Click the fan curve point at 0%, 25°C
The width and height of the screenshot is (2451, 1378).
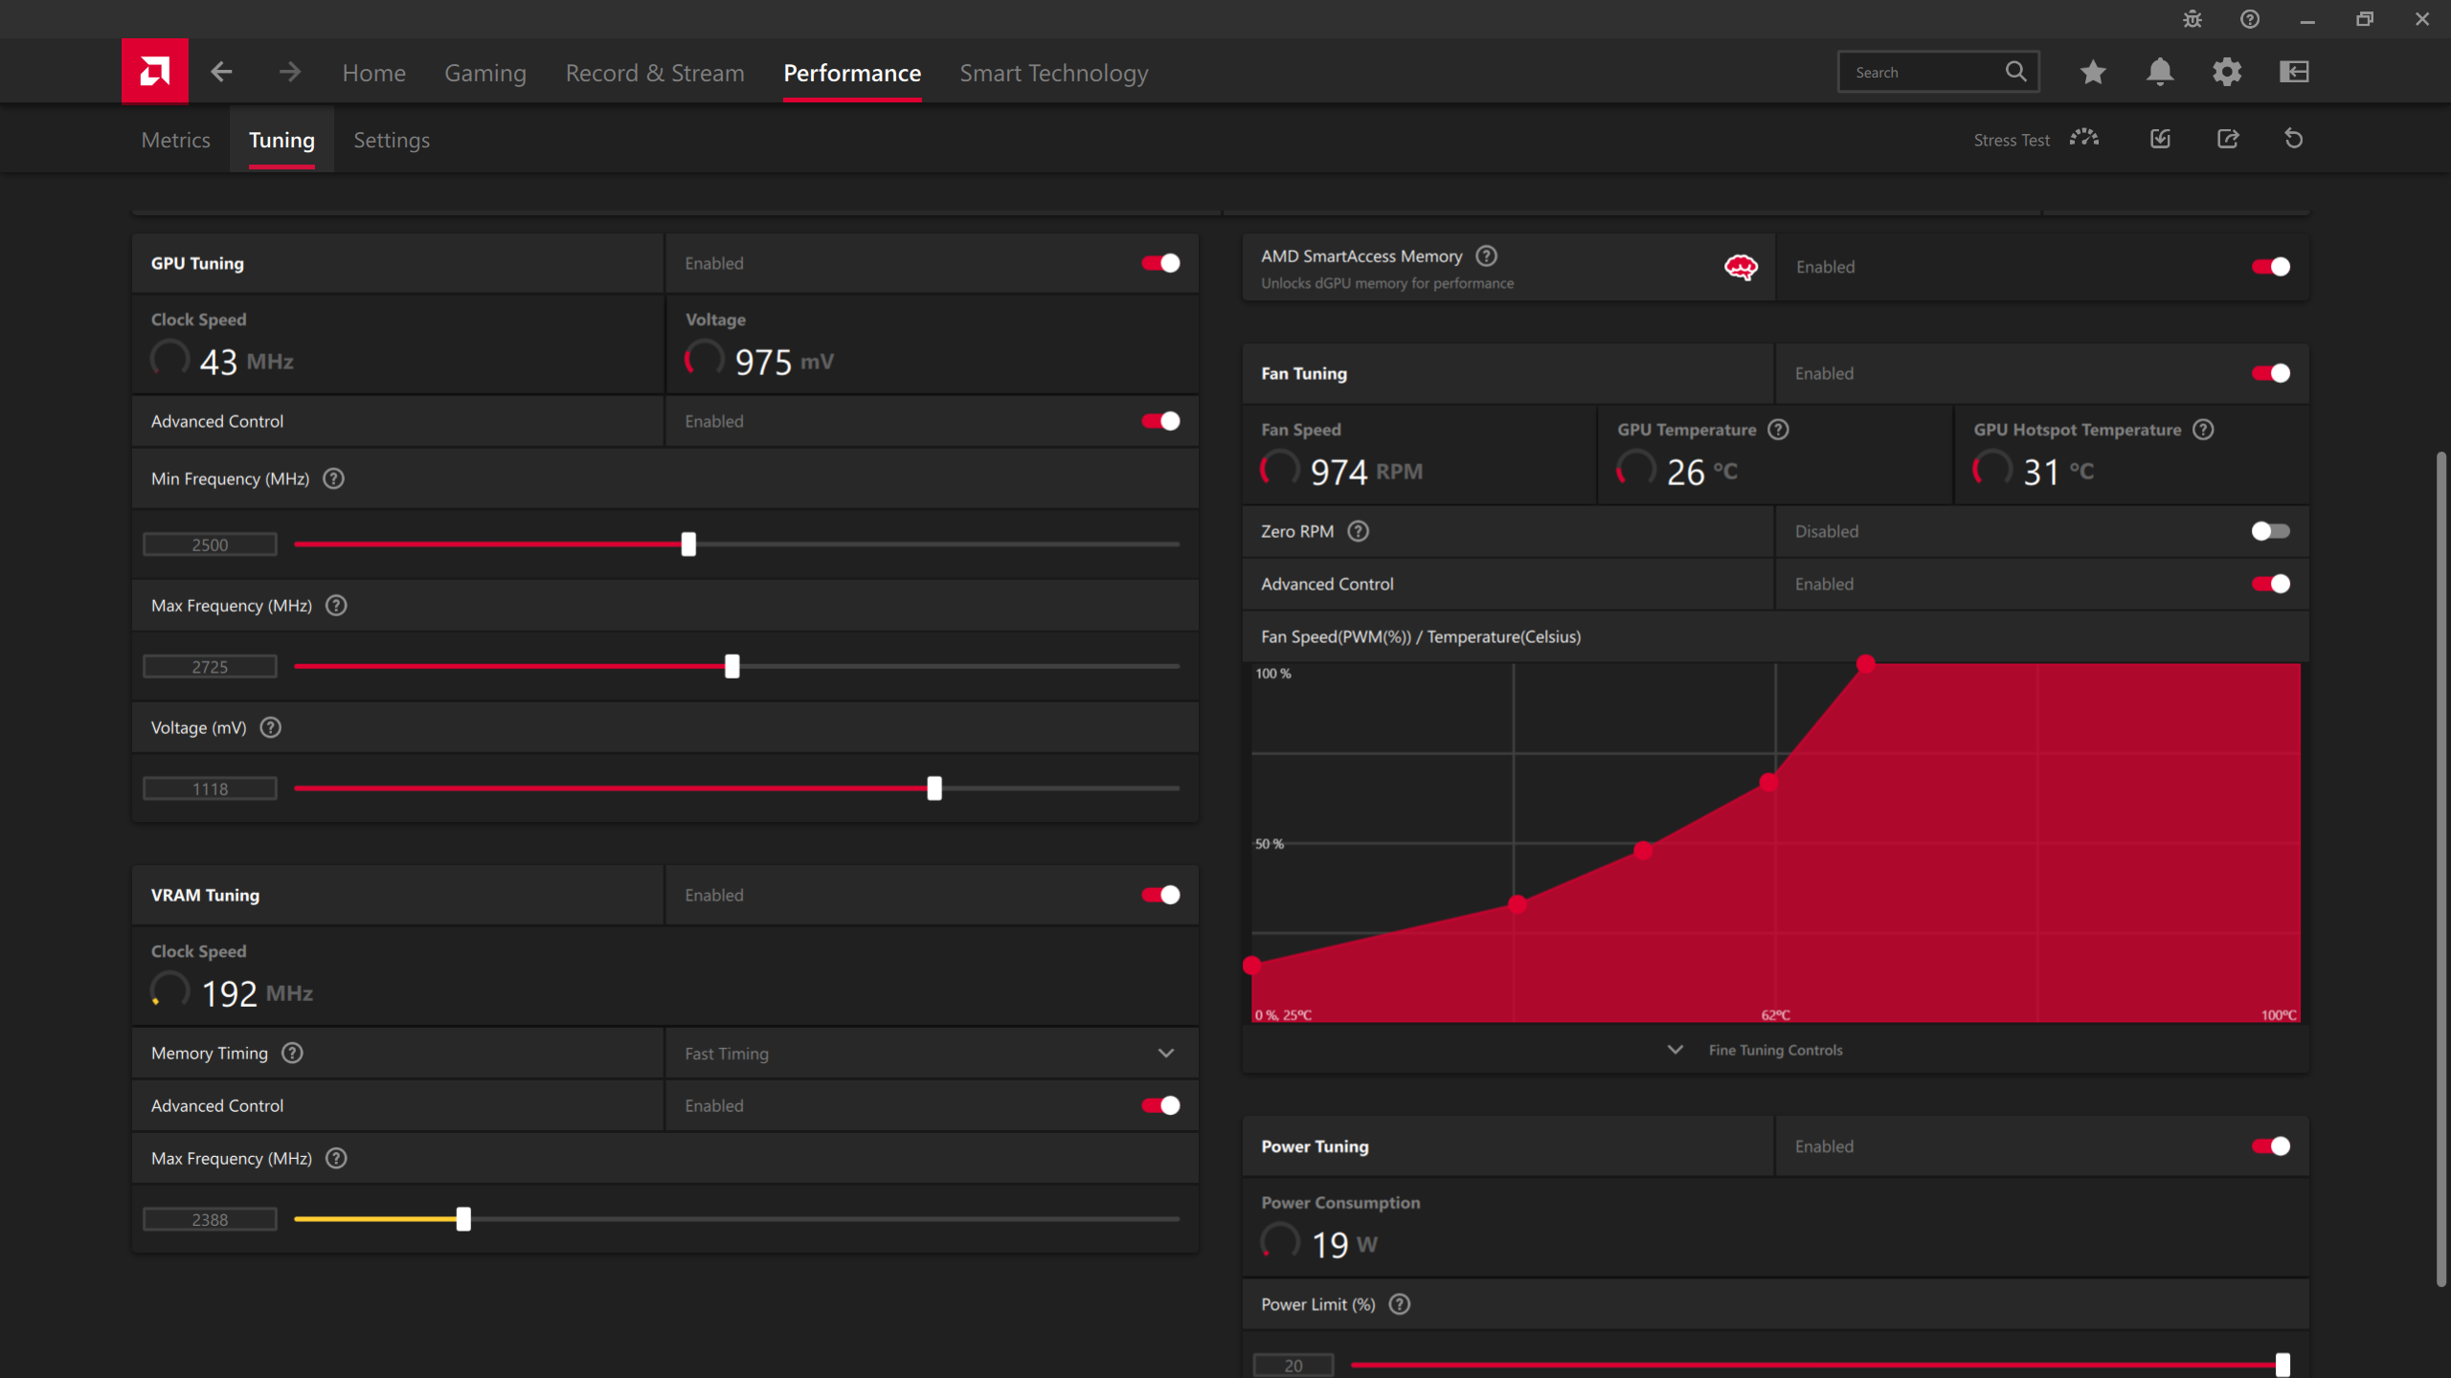click(1251, 966)
